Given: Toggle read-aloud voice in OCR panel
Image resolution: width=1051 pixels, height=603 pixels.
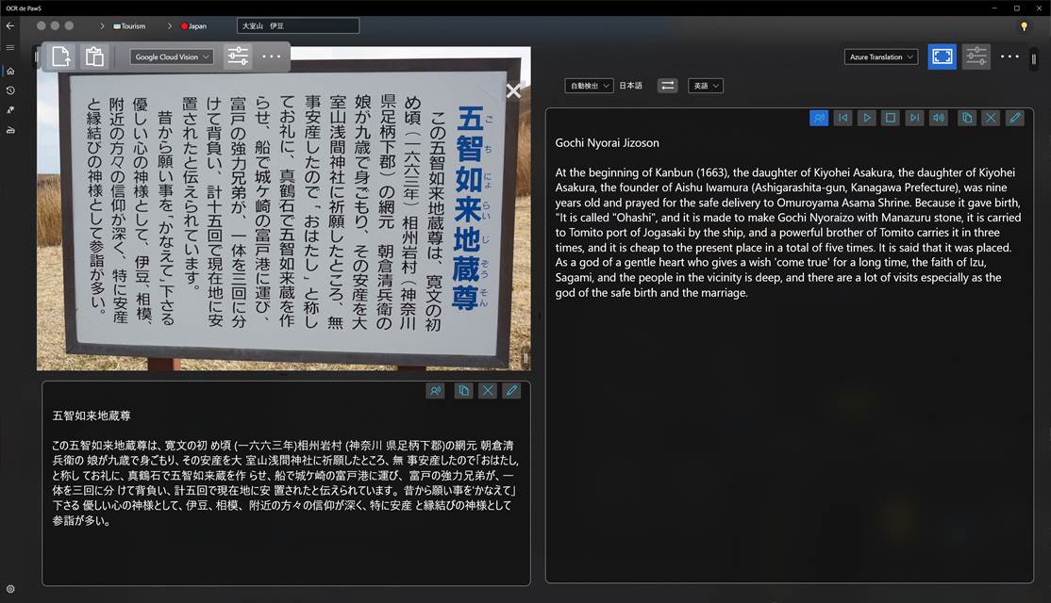Looking at the screenshot, I should [435, 390].
